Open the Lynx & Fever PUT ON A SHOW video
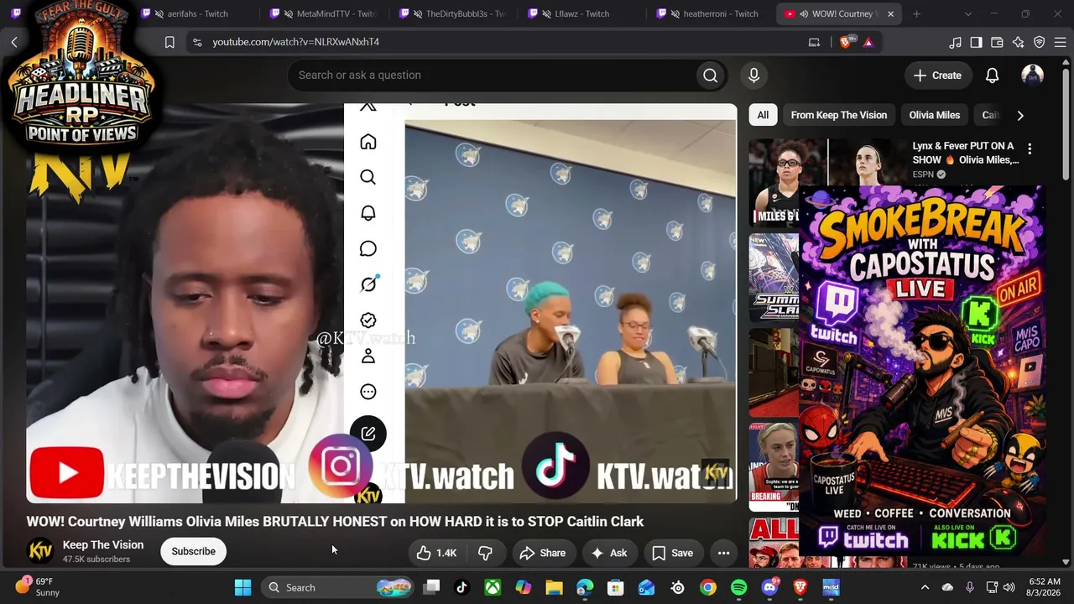 pyautogui.click(x=966, y=153)
